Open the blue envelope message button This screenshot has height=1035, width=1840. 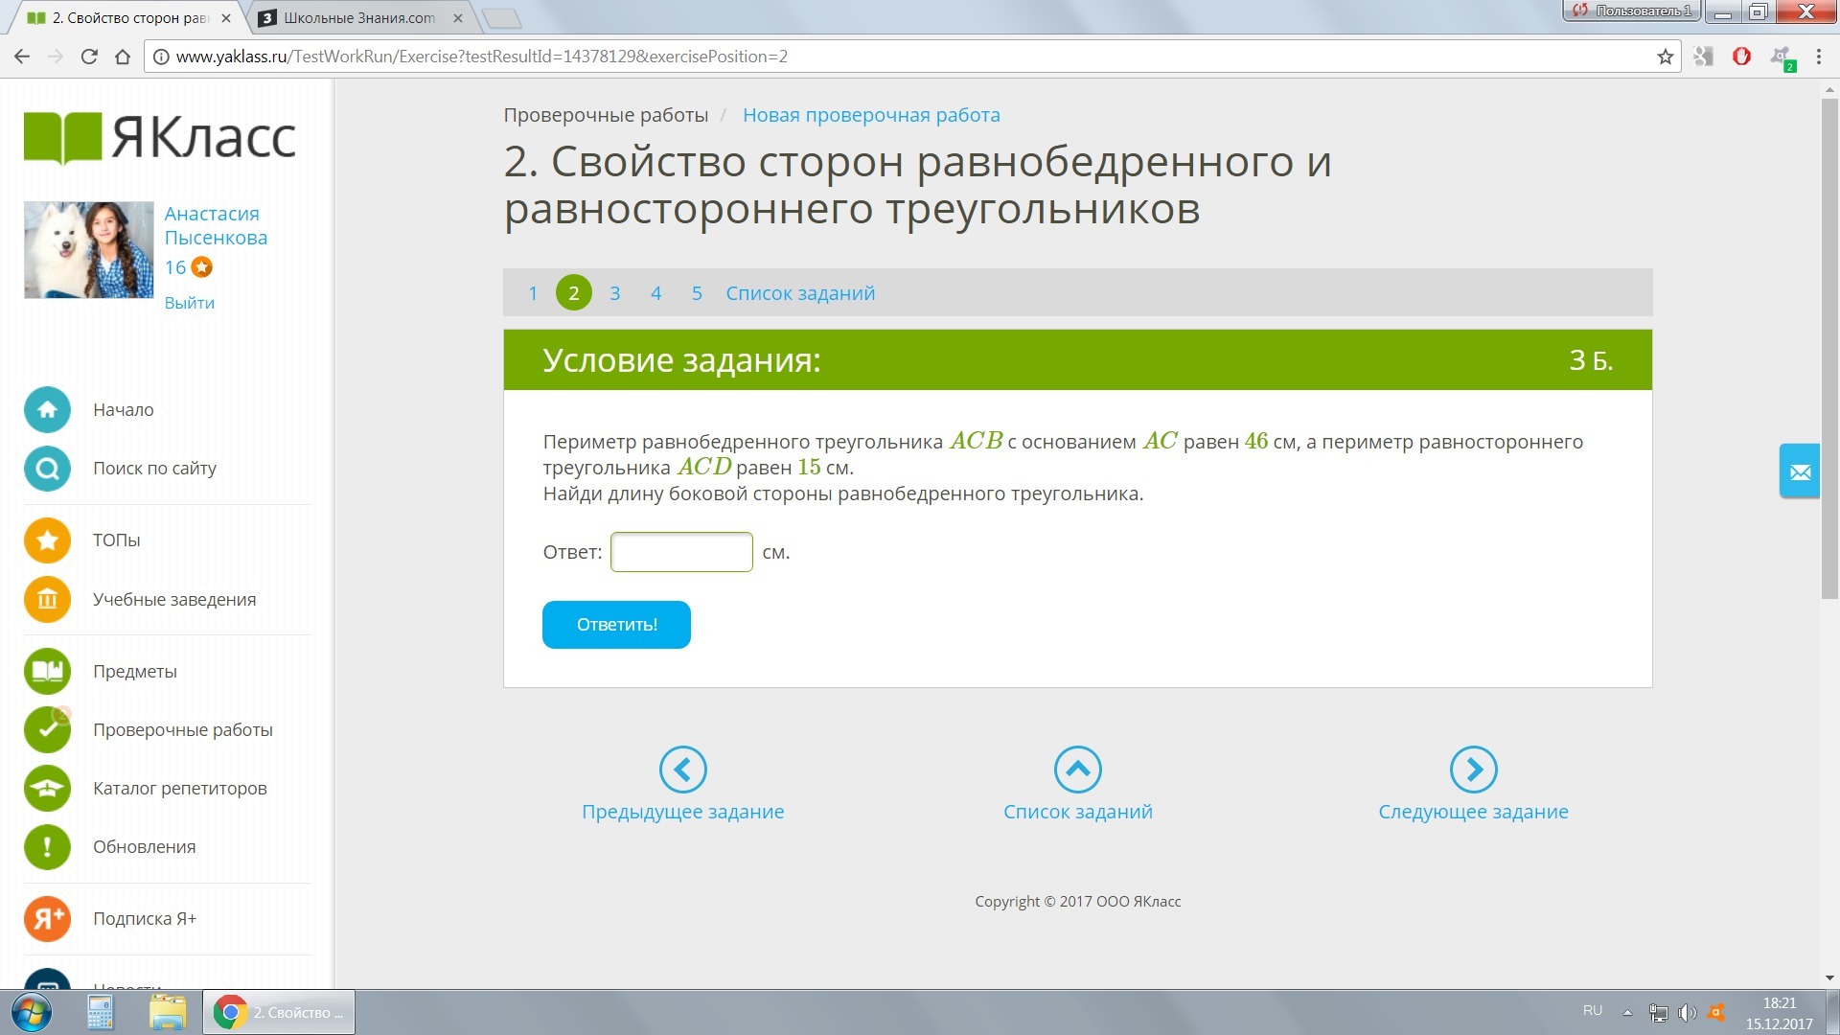click(x=1799, y=471)
